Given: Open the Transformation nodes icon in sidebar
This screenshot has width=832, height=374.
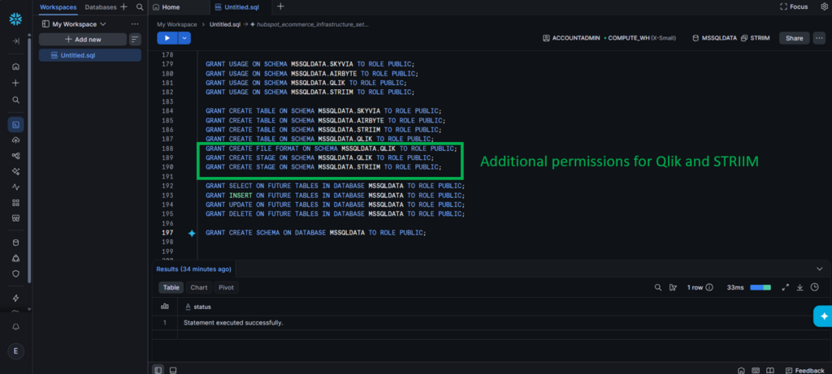Looking at the screenshot, I should tap(16, 156).
